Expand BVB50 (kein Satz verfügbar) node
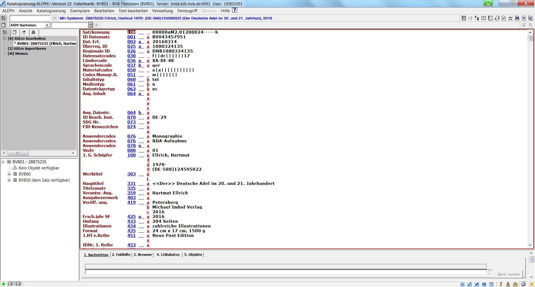Viewport: 535px width, 287px height. pos(9,180)
